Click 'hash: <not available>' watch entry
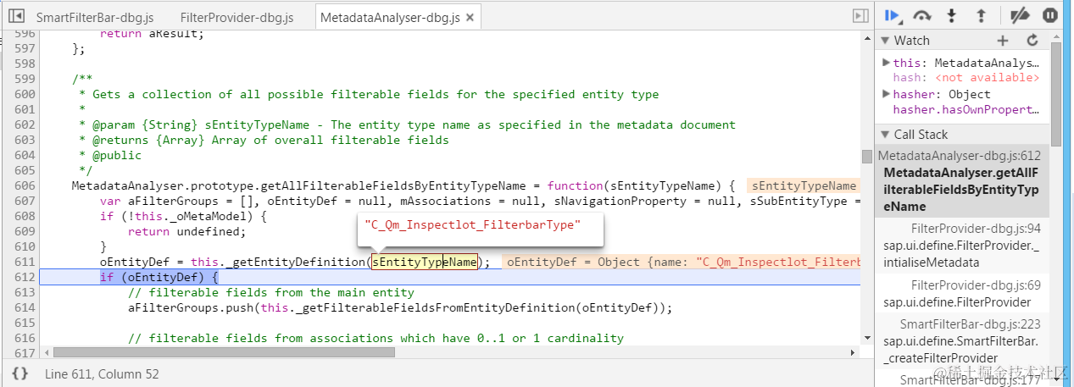Image resolution: width=1074 pixels, height=387 pixels. 965,78
